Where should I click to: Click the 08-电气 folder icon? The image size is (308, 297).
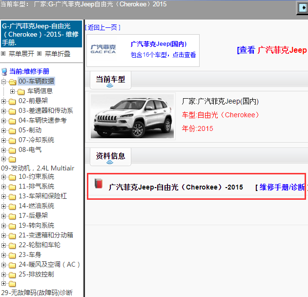[x=12, y=150]
